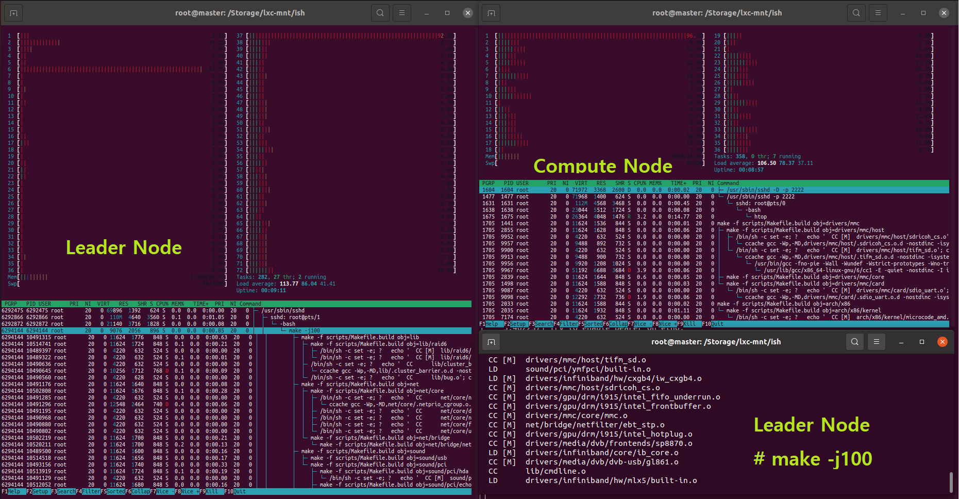Sort by VIRT column in left htop
Image resolution: width=959 pixels, height=499 pixels.
[103, 304]
